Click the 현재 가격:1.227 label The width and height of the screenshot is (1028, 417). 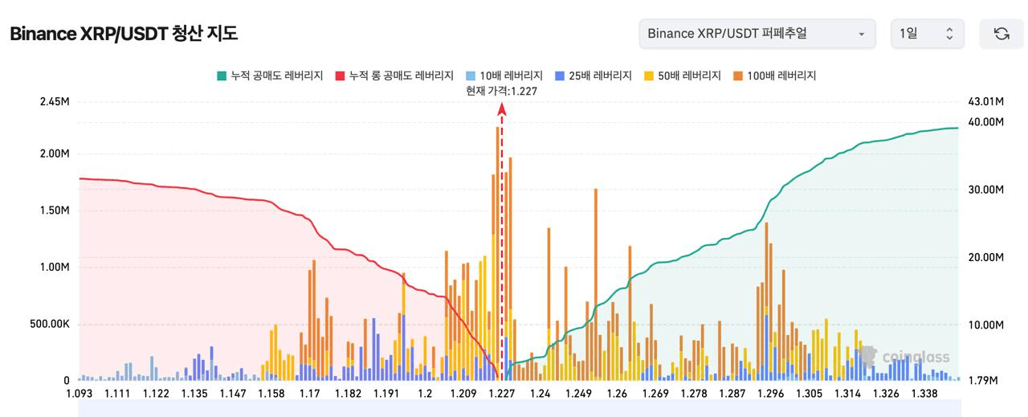tap(501, 91)
